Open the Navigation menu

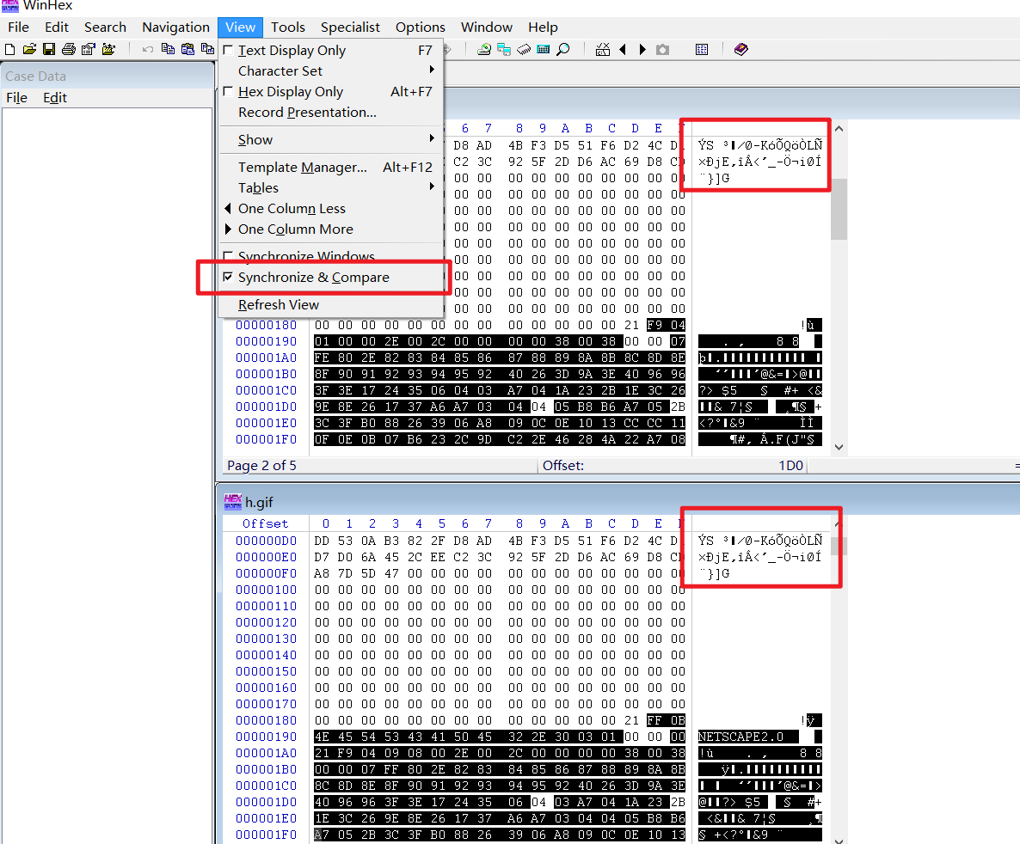(x=175, y=28)
